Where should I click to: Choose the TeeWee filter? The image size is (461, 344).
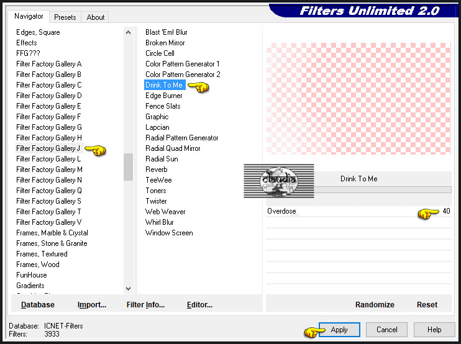(x=158, y=180)
